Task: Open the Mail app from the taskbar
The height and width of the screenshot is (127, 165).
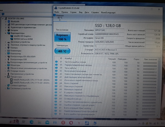Action: coord(47,122)
